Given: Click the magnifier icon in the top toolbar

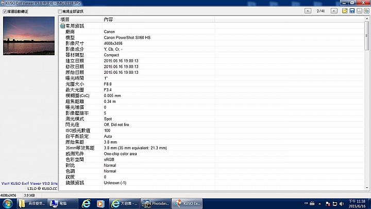Looking at the screenshot, I should [360, 11].
